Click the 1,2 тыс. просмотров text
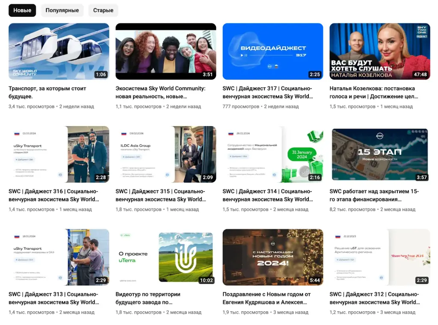 click(352, 313)
